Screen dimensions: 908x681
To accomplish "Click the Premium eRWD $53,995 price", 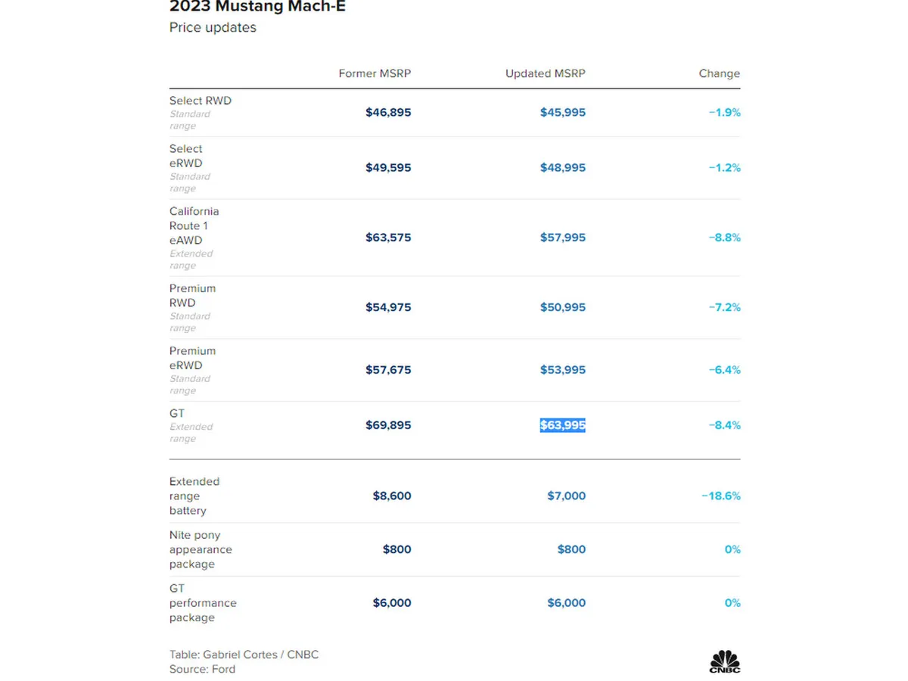I will [562, 370].
